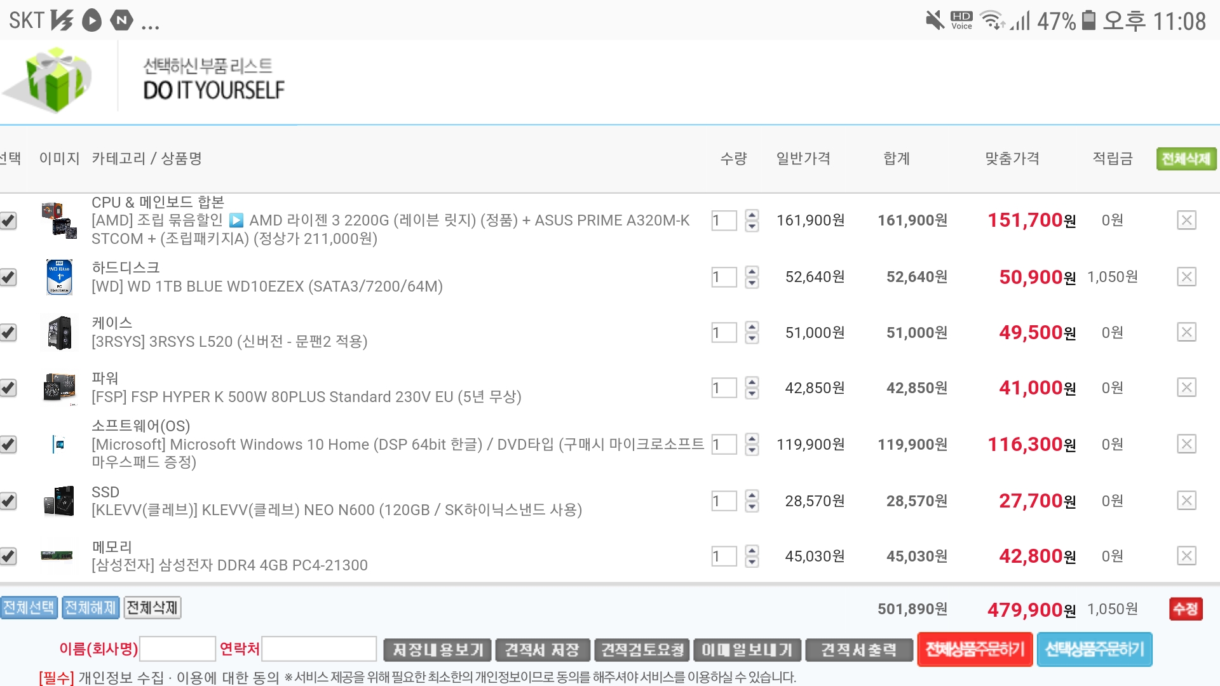Remove the FSP HYPER K power supply row
This screenshot has width=1220, height=686.
[x=1186, y=387]
